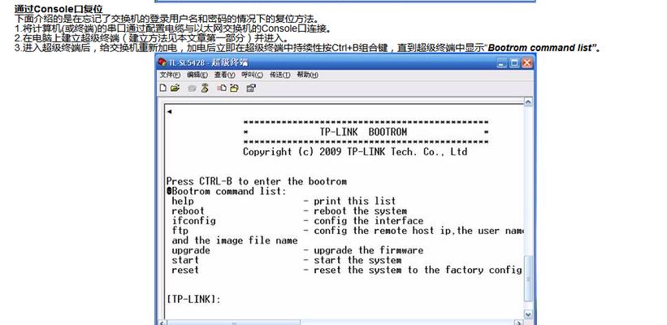This screenshot has width=667, height=325.
Task: Click the 'start' command in bootrom list
Action: (x=185, y=260)
